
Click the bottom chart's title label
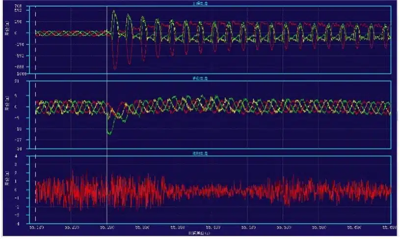(200, 153)
